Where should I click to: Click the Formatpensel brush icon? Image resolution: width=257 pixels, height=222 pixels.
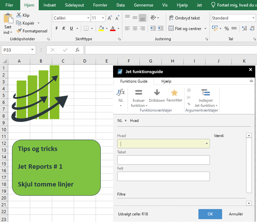tap(19, 31)
